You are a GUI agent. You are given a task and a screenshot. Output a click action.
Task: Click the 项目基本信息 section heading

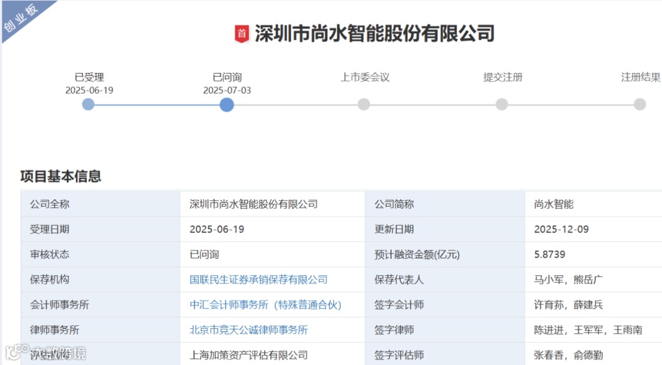(x=61, y=176)
